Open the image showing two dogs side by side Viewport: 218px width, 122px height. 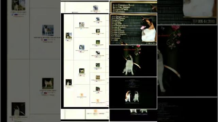coord(133,93)
